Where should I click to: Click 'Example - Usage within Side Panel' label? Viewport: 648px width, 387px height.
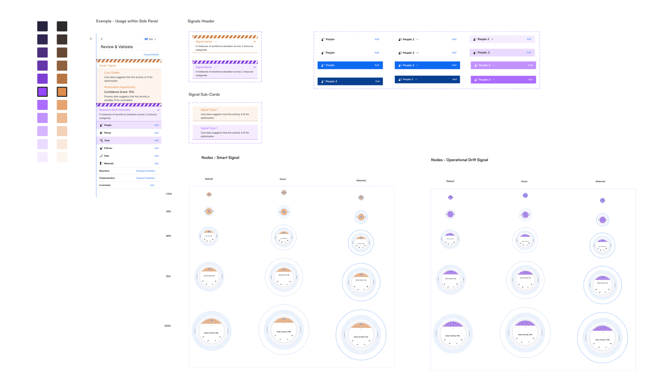point(127,21)
